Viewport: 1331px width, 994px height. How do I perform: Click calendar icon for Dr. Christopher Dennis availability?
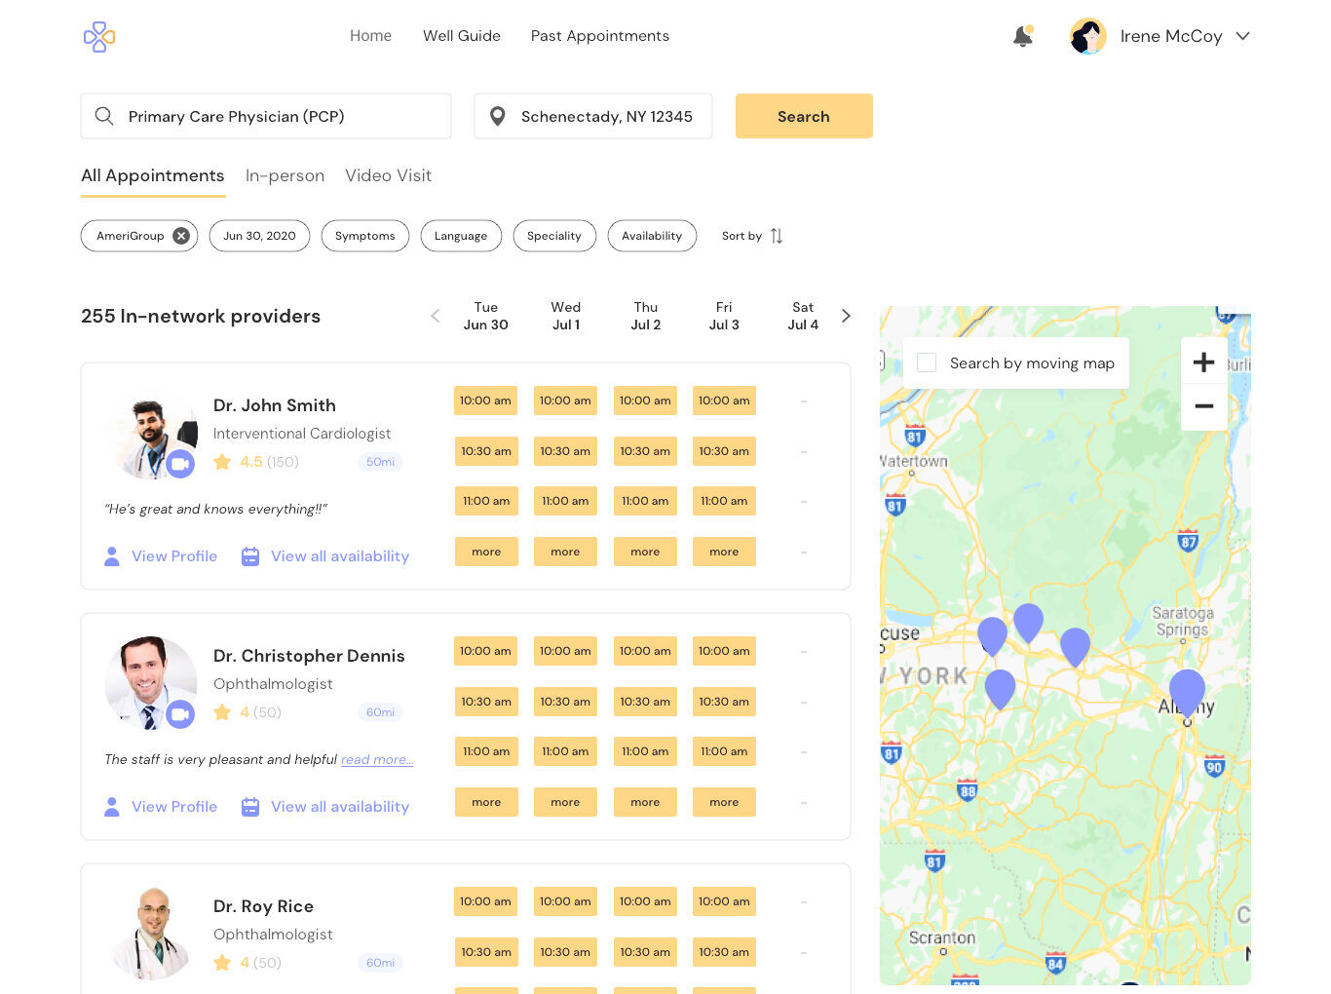pos(250,807)
